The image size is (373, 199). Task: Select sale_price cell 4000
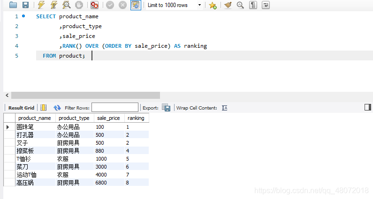(x=109, y=175)
